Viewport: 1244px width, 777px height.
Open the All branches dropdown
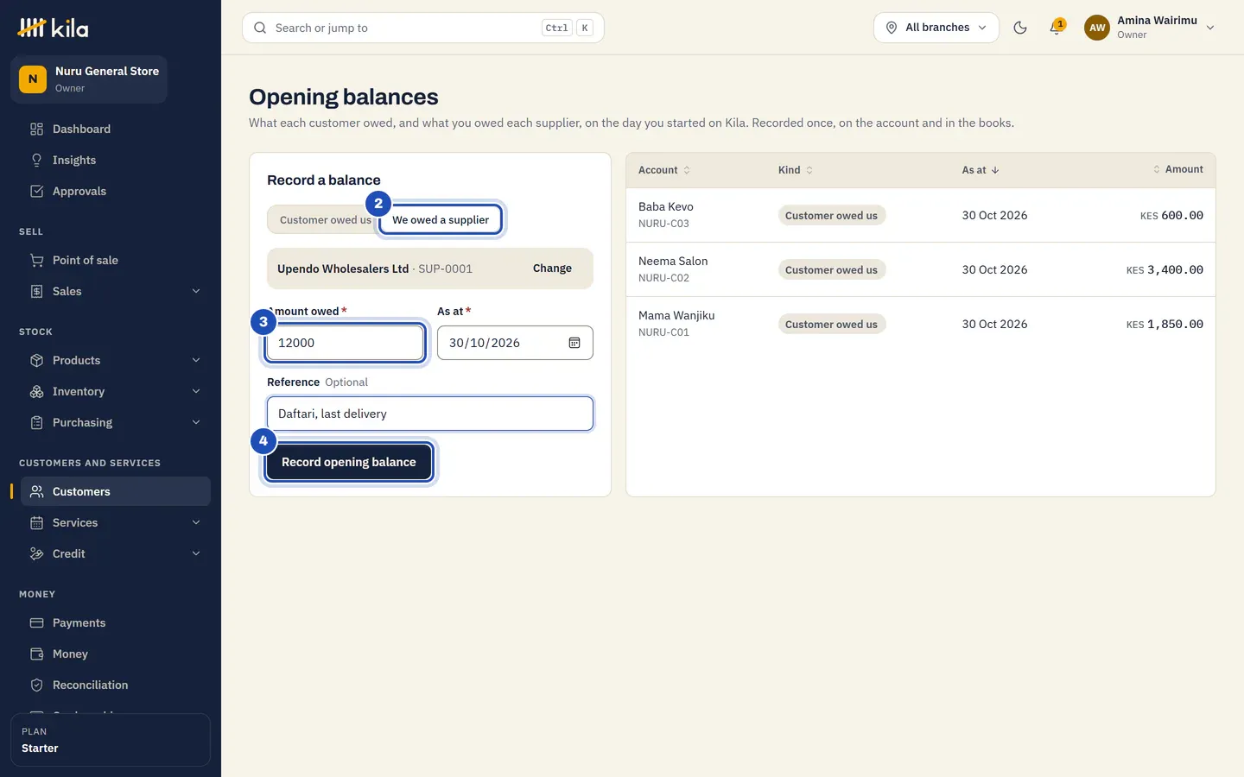936,28
